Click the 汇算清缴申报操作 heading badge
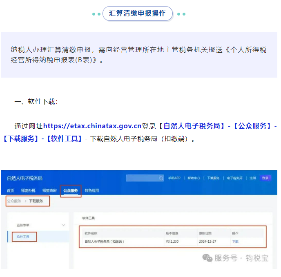The width and height of the screenshot is (281, 277). [x=138, y=13]
